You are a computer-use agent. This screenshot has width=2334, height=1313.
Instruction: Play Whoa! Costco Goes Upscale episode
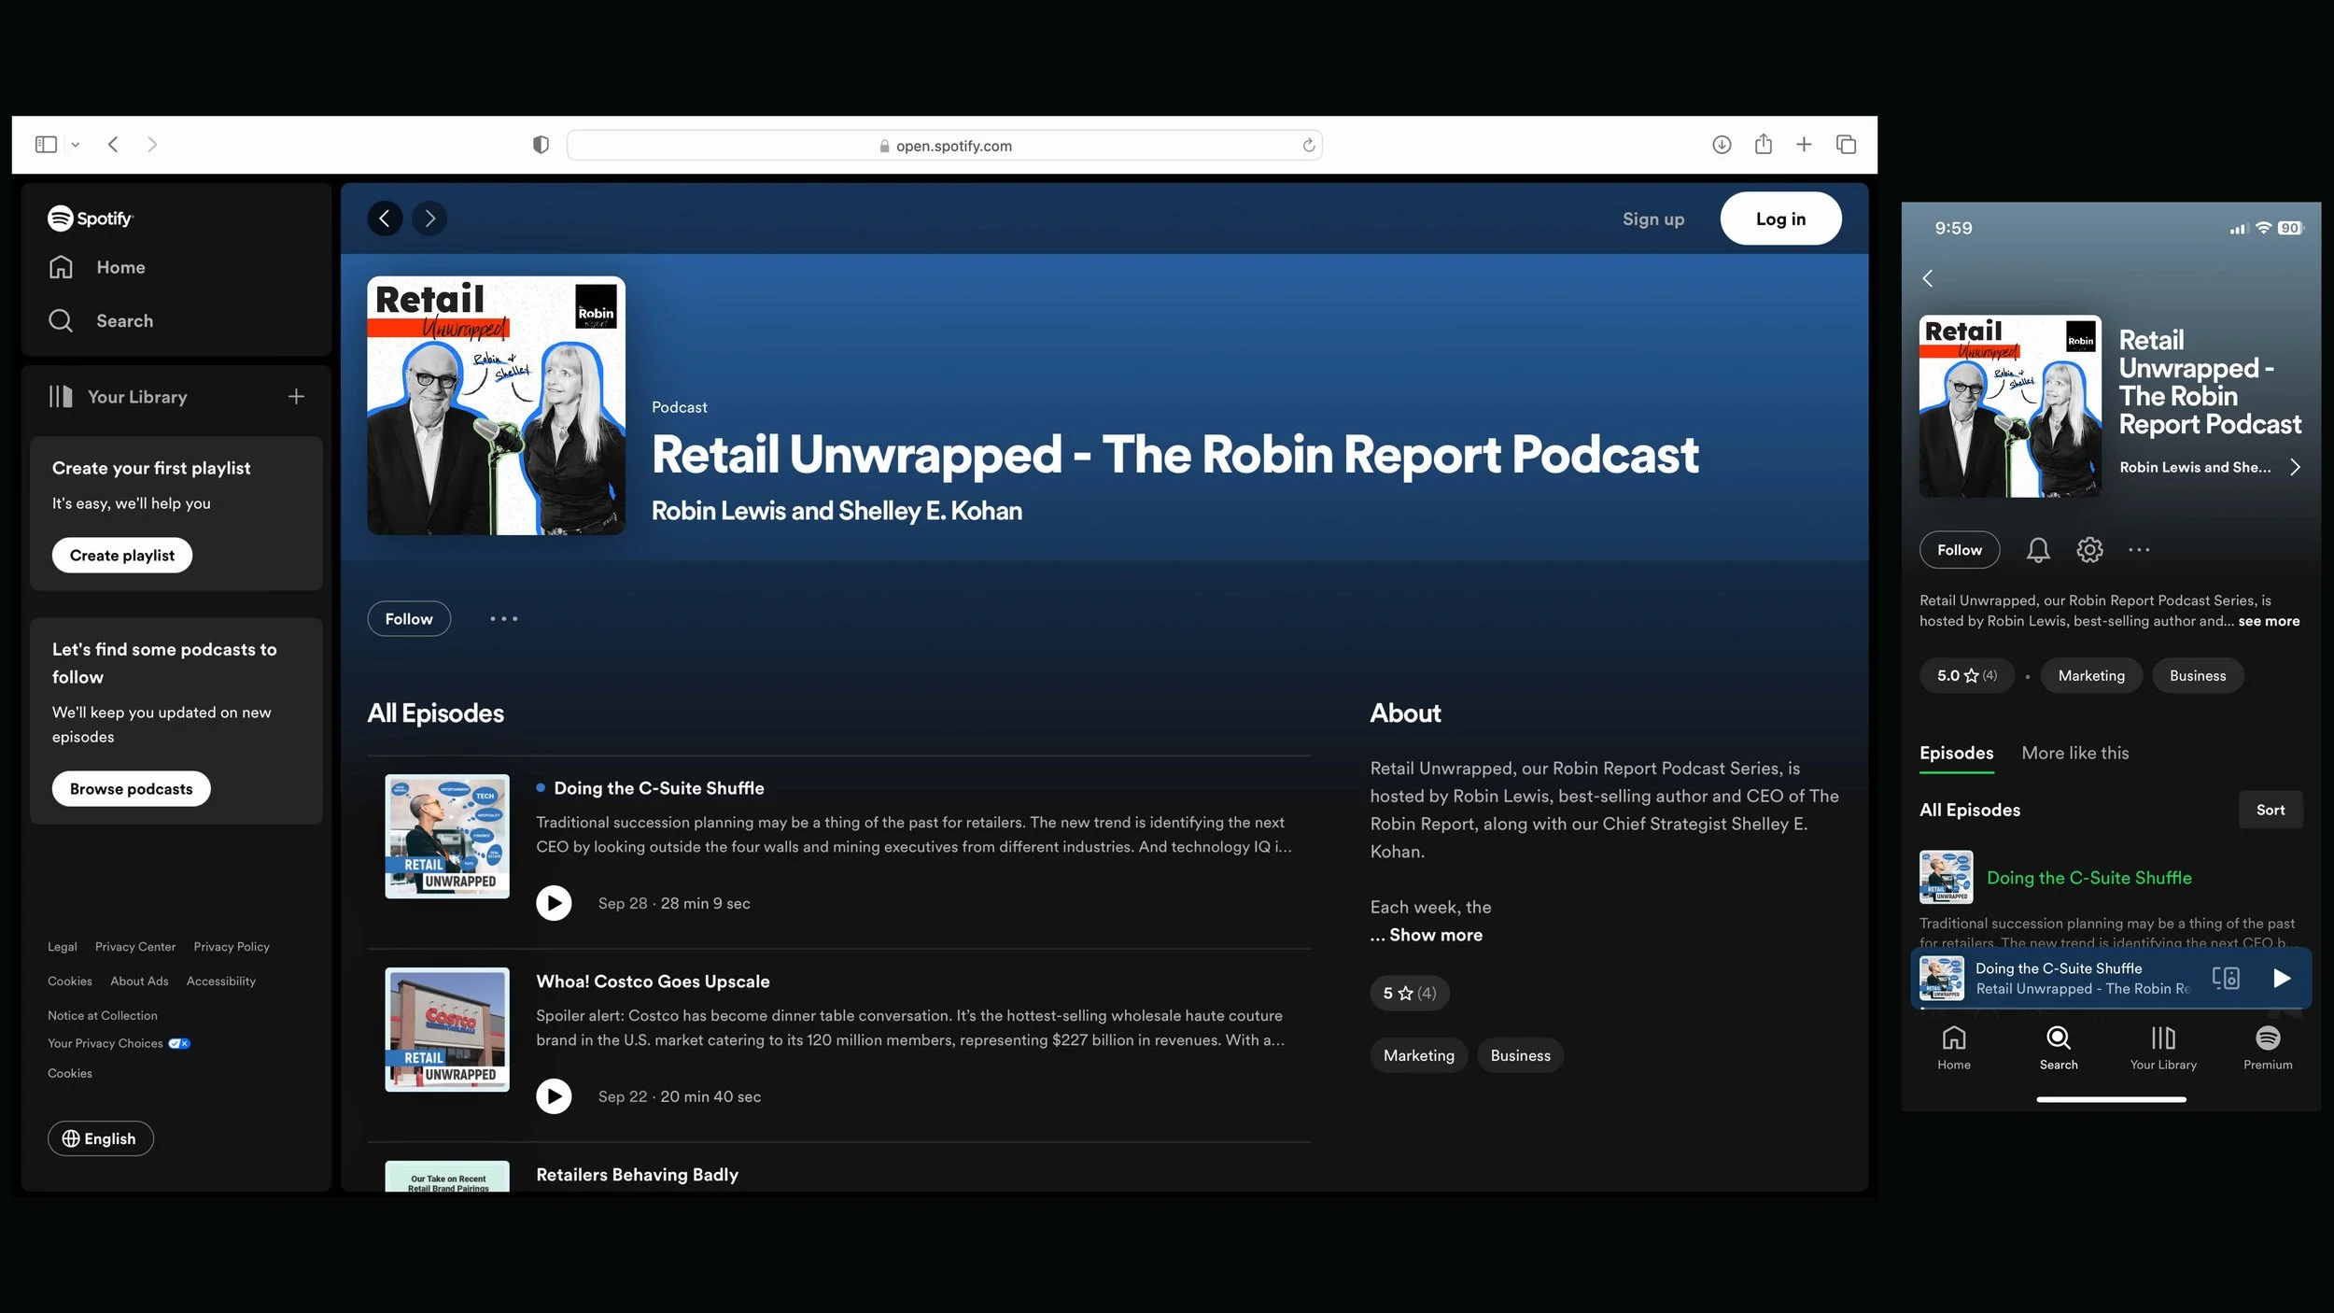(x=554, y=1097)
